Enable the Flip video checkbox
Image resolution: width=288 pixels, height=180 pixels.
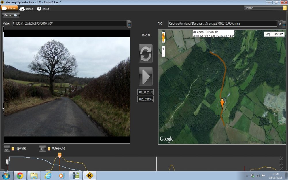coord(13,149)
